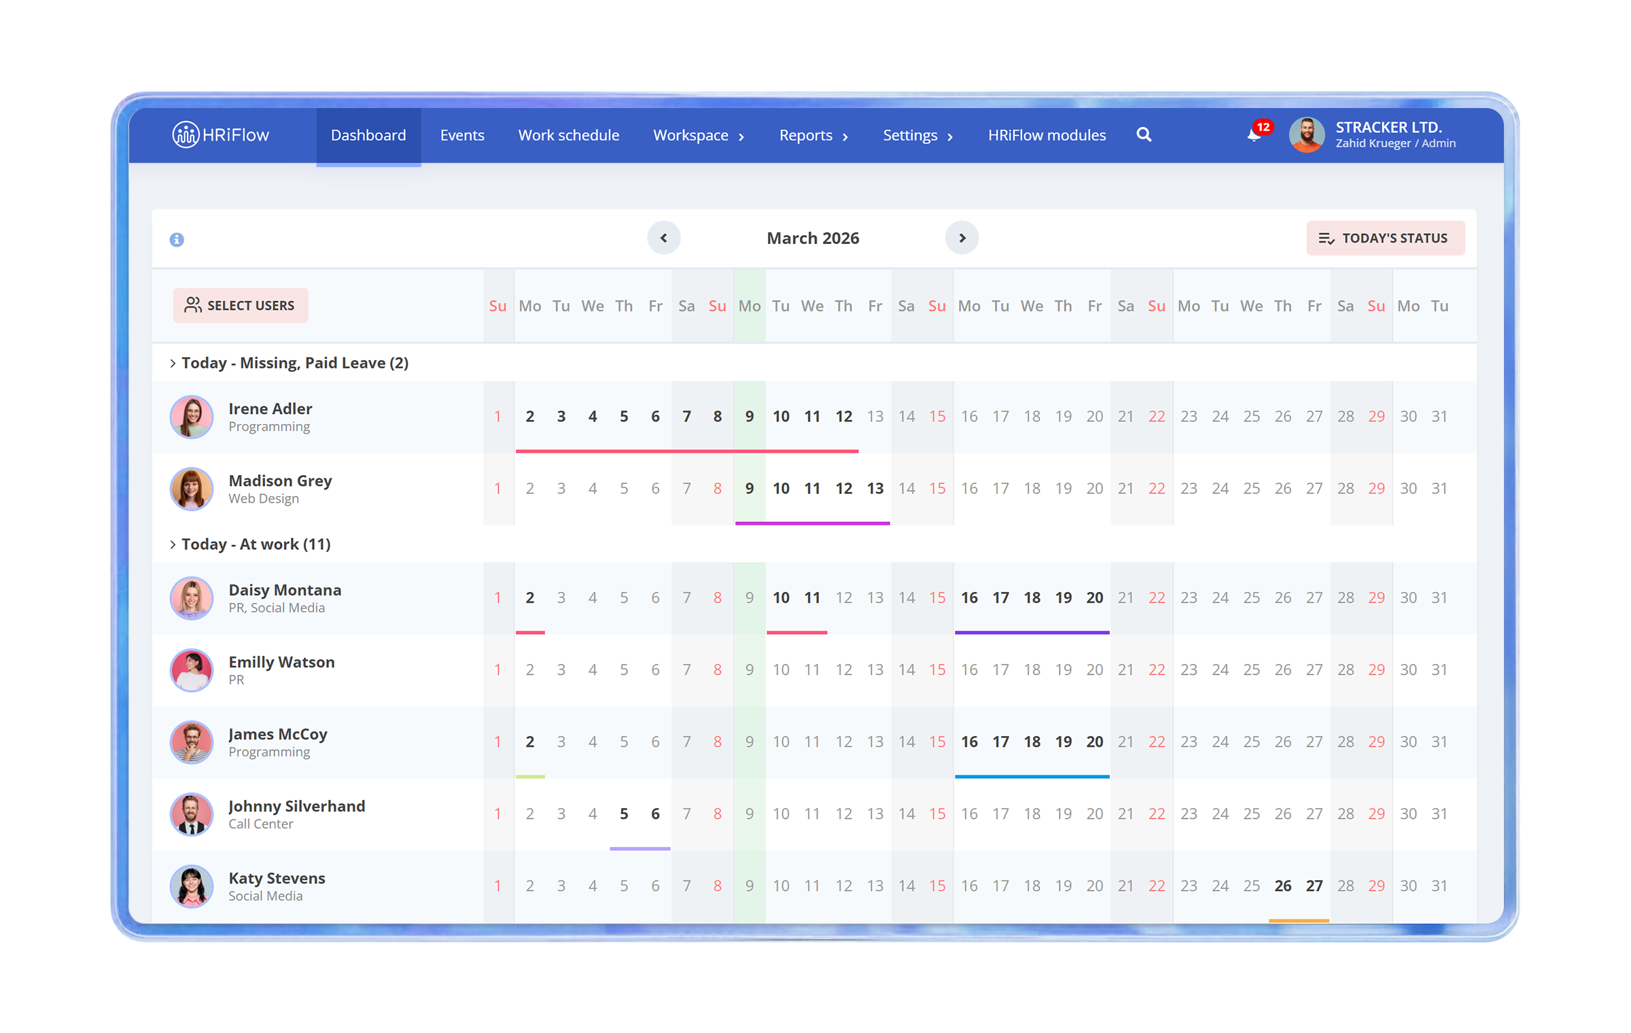Go to the previous month with the left arrow

(664, 238)
